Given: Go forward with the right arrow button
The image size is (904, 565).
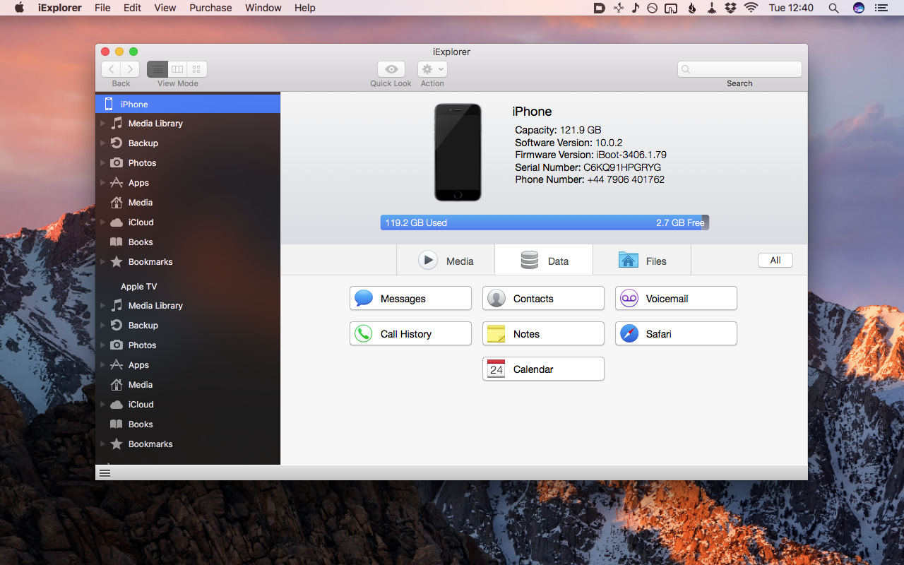Looking at the screenshot, I should 130,69.
